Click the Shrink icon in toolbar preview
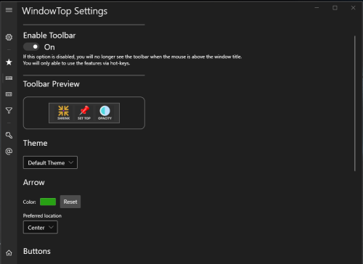This screenshot has width=363, height=264. 63,112
